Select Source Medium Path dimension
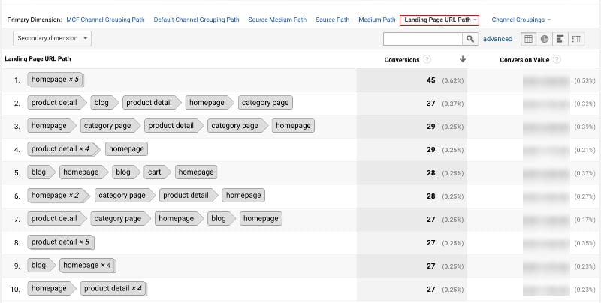 [x=277, y=19]
